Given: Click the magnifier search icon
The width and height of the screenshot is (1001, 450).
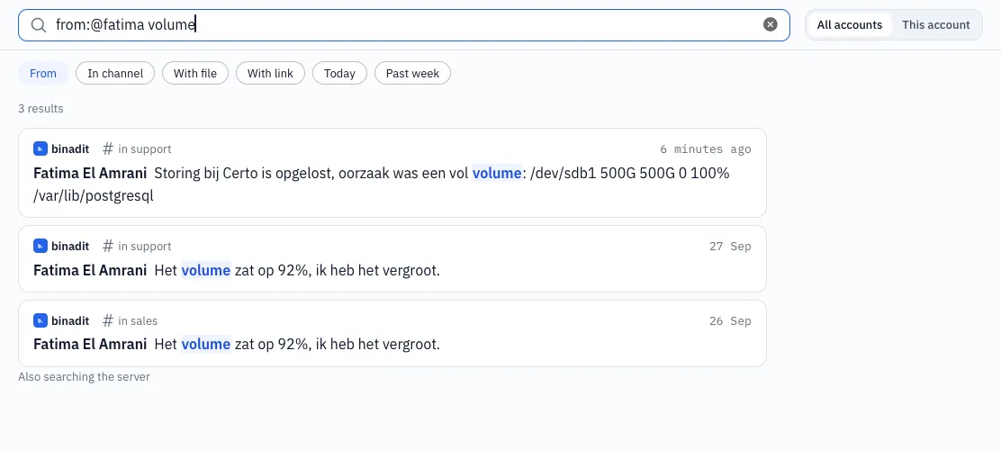Looking at the screenshot, I should pos(39,25).
